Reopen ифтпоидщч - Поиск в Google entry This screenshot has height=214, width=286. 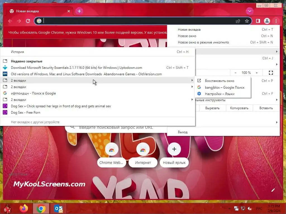97,93
